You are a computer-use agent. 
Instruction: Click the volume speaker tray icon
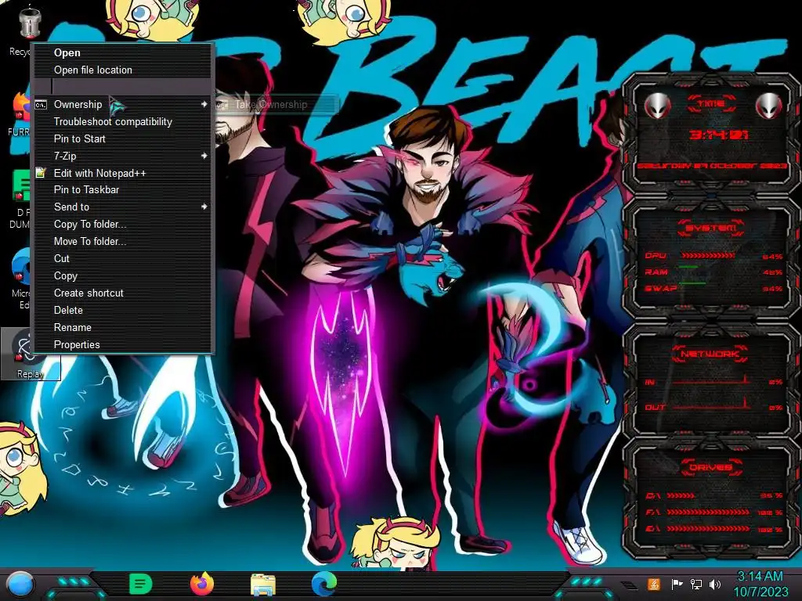(x=715, y=584)
